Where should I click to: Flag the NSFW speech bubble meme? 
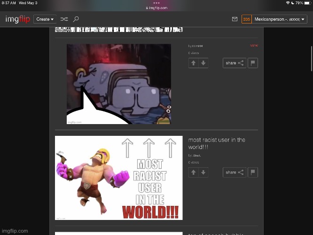tap(253, 63)
